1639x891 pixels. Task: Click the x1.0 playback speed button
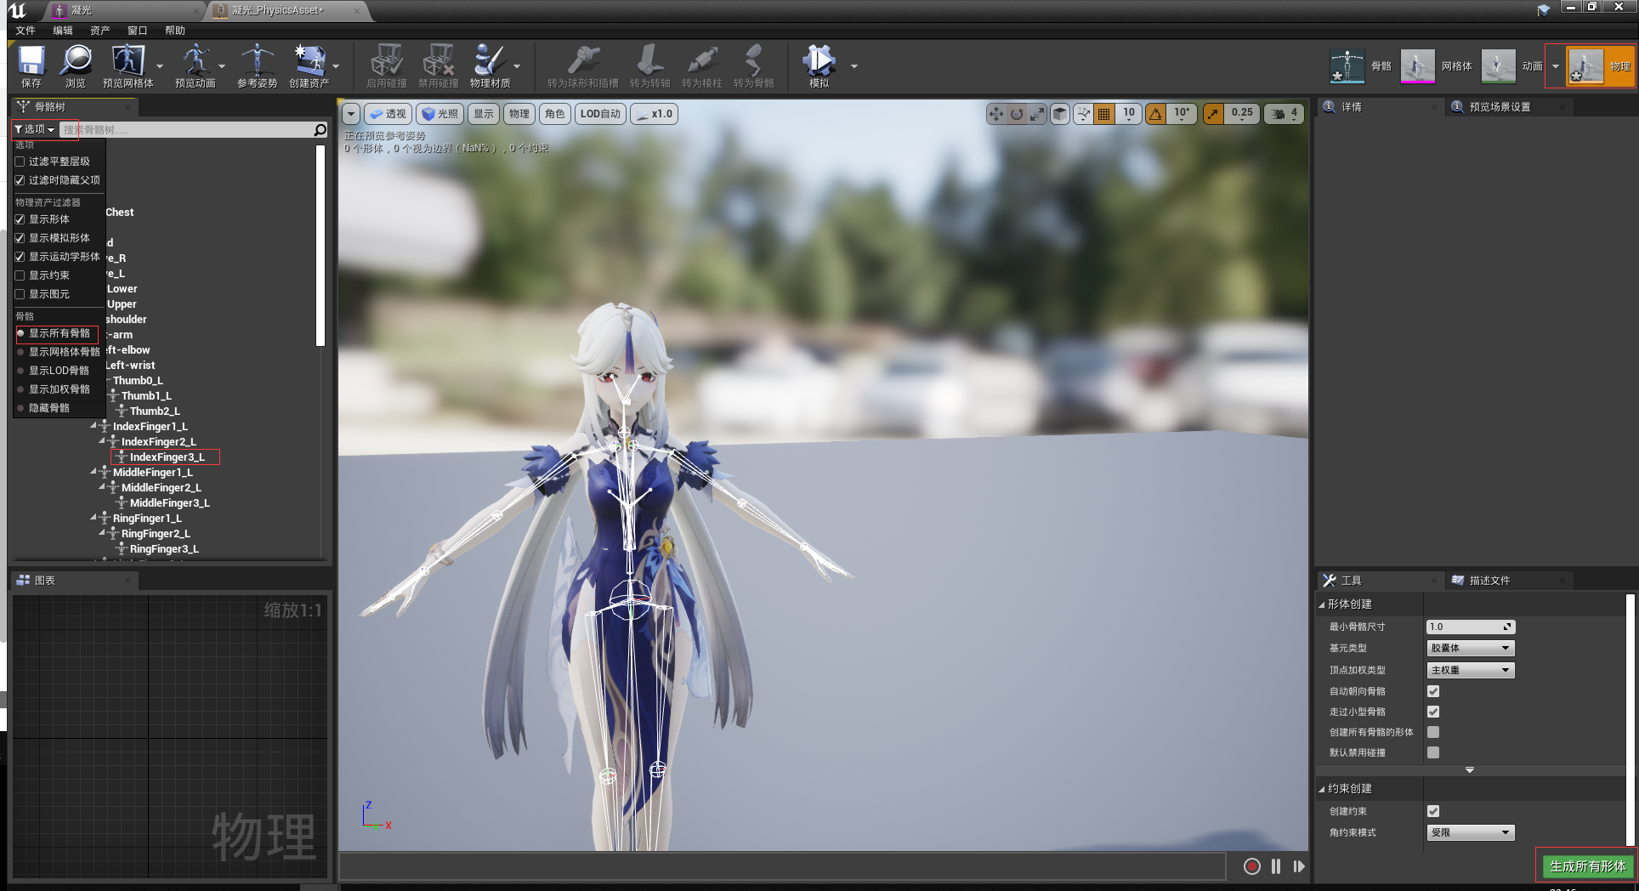click(x=655, y=114)
